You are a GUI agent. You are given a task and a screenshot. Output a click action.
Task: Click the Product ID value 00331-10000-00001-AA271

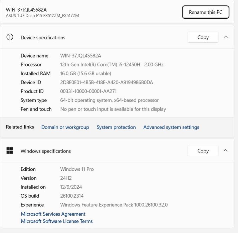click(88, 91)
